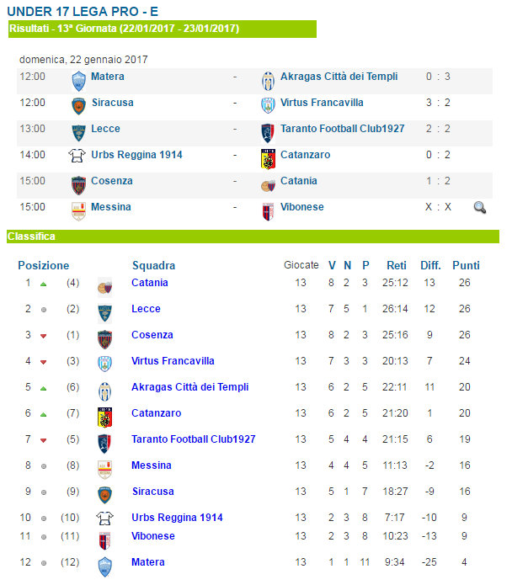Click Siracusa's crest in the standings table

[x=105, y=495]
